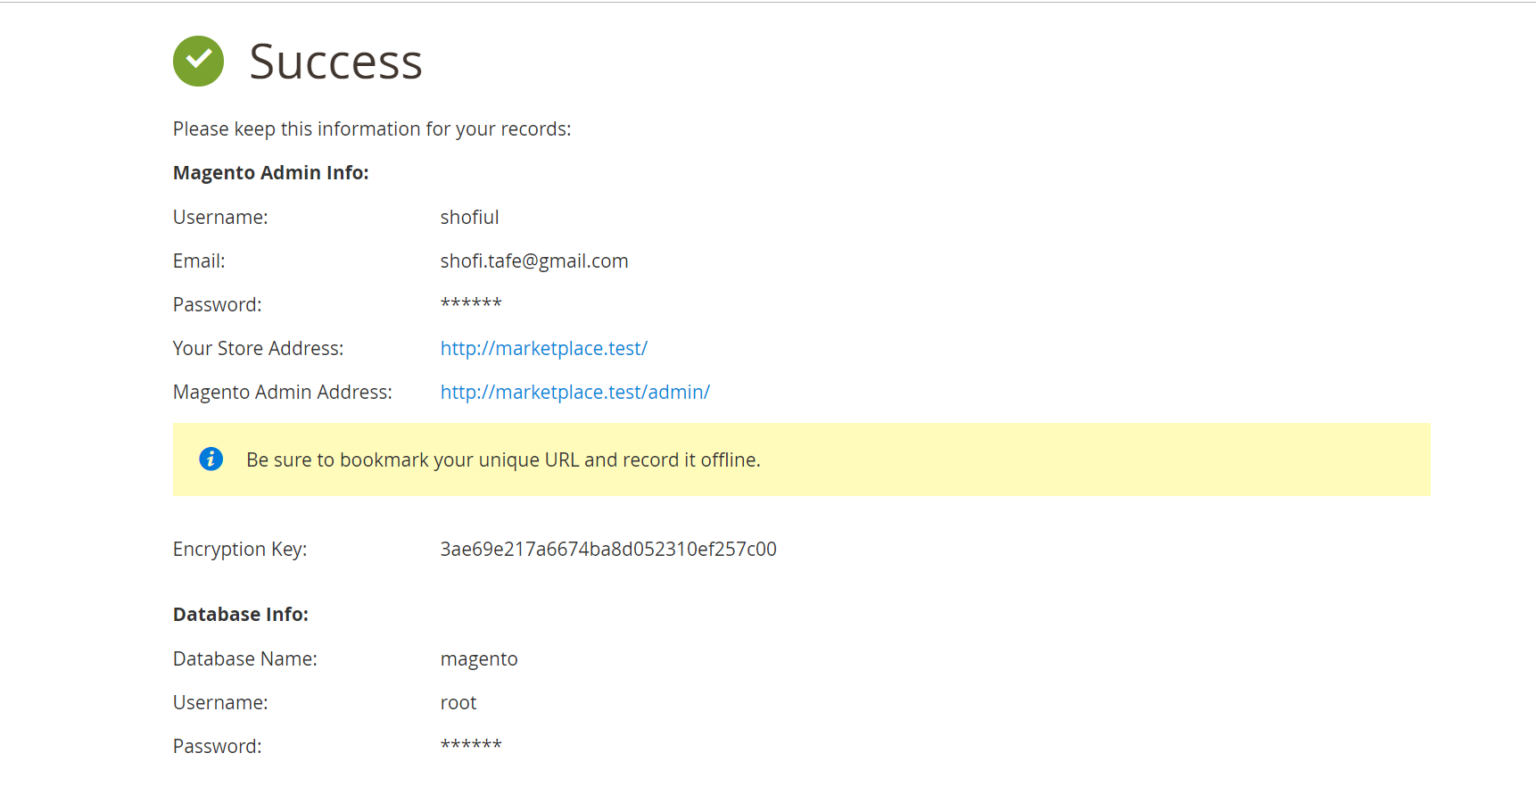1536x803 pixels.
Task: Click the email shofi.tafe@gmail.com
Action: (533, 261)
